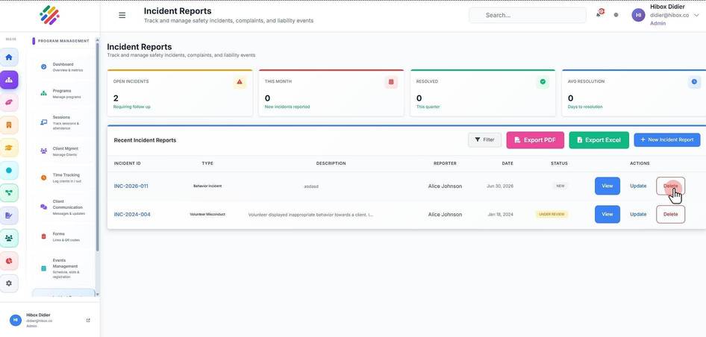The image size is (706, 337).
Task: Open the settings gear rail icon
Action: point(9,283)
